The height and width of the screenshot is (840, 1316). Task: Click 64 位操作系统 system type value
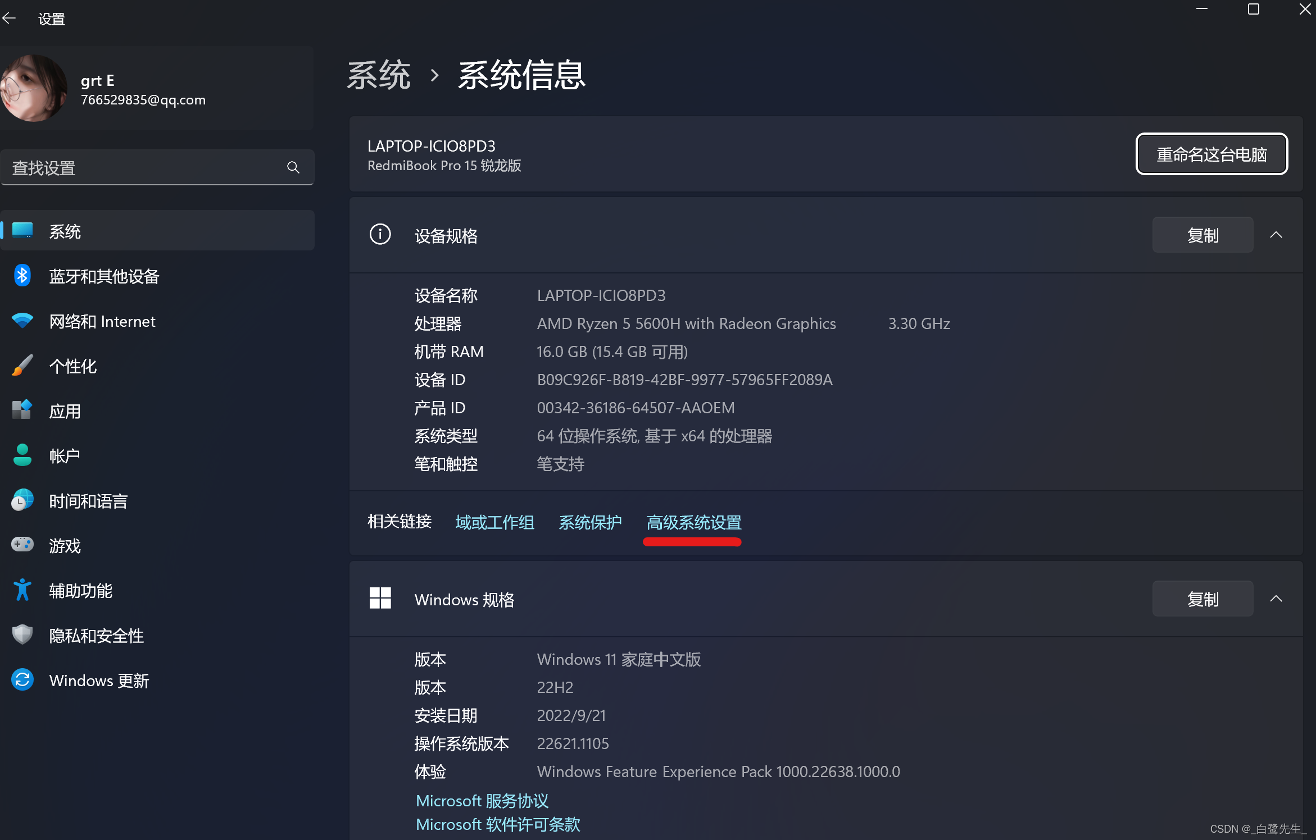(x=655, y=436)
